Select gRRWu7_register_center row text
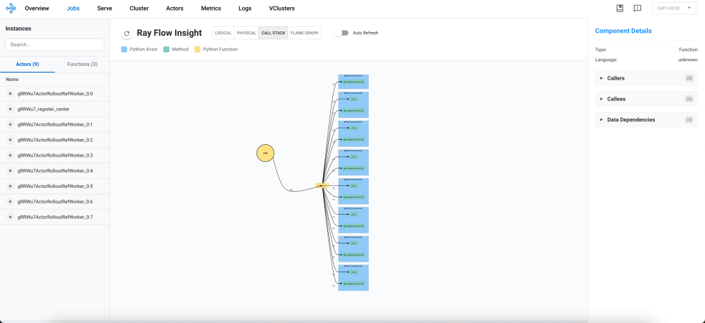705x323 pixels. tap(43, 109)
